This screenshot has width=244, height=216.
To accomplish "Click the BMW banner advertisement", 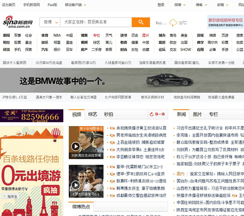I will [122, 80].
